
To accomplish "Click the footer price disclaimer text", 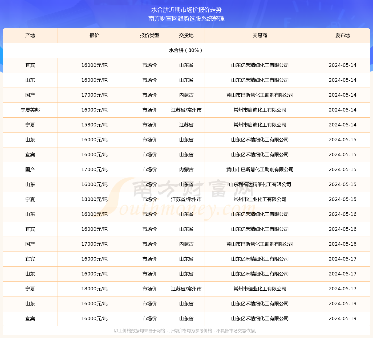I will click(x=186, y=331).
